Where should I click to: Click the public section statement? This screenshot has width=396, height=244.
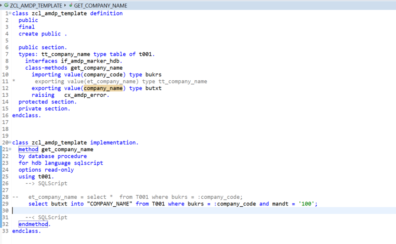(43, 47)
